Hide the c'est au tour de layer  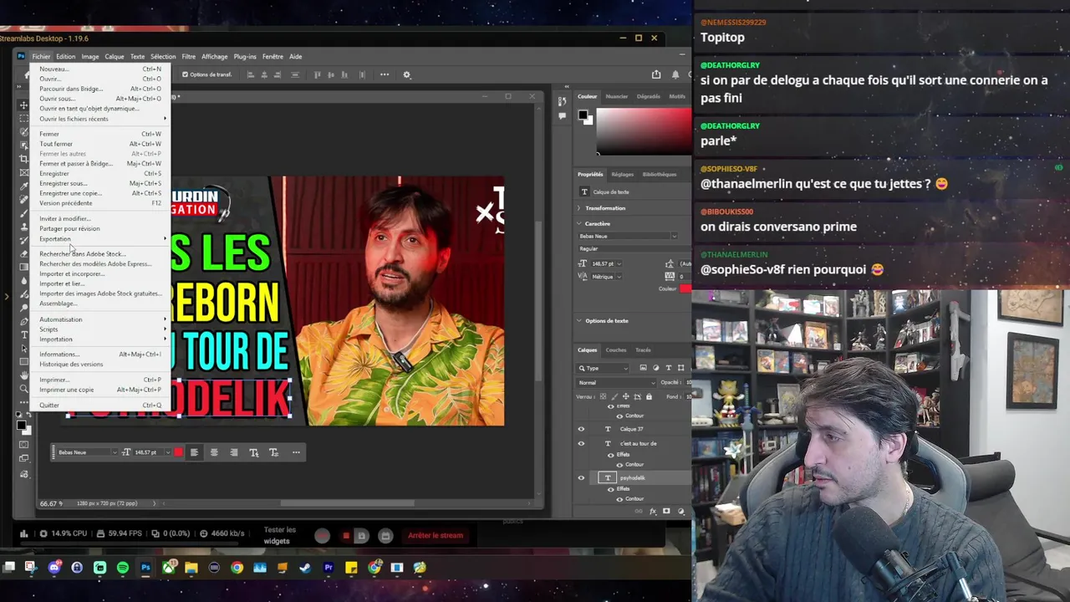[x=581, y=443]
